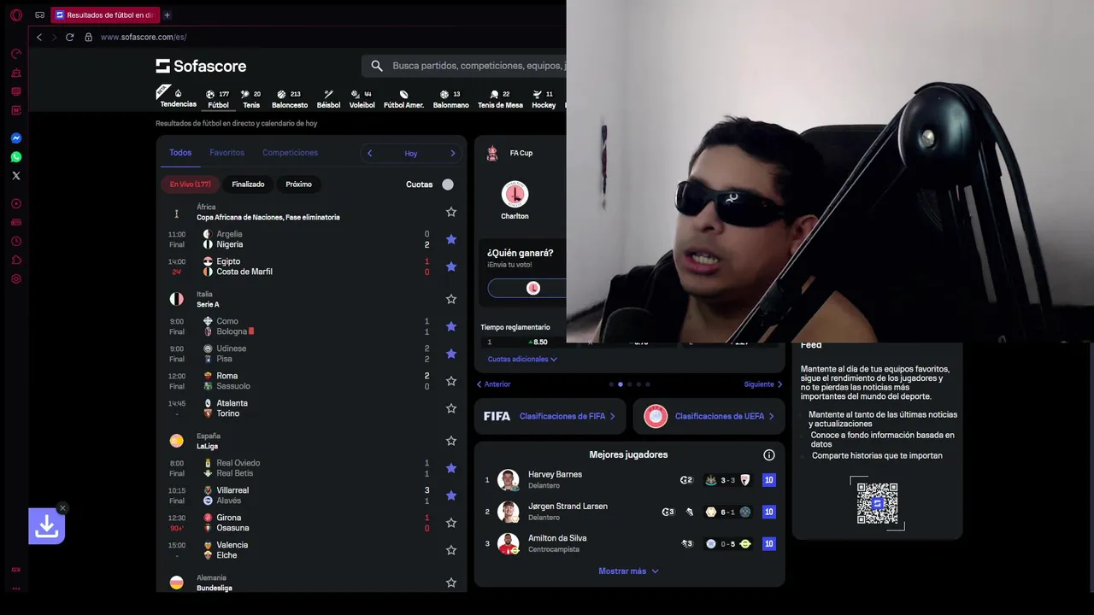Filter matches by En Vivo (177)
This screenshot has width=1094, height=615.
(x=191, y=184)
